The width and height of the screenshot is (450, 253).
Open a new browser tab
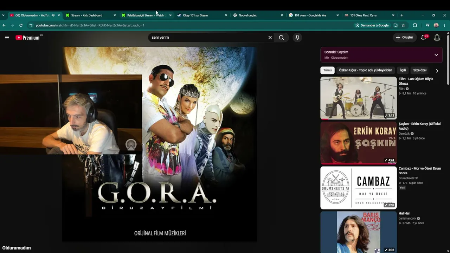click(x=401, y=15)
